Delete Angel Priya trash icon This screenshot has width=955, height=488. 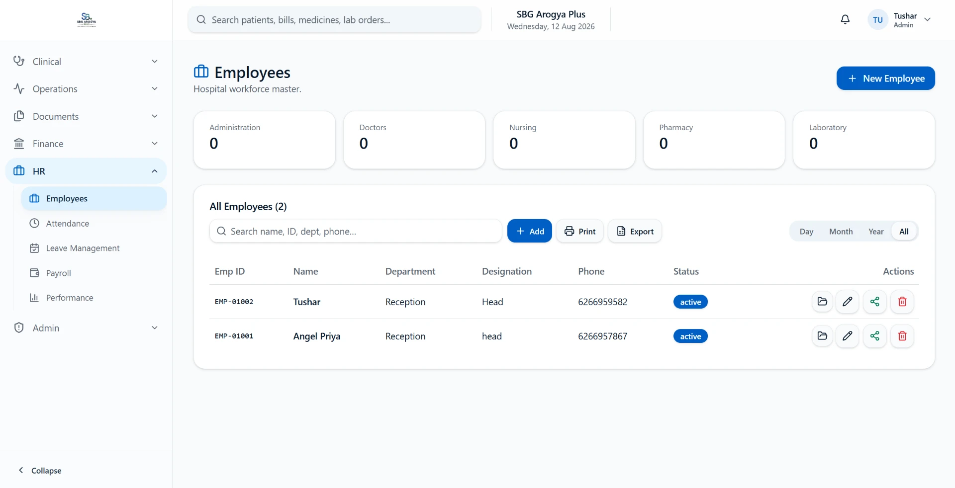902,336
